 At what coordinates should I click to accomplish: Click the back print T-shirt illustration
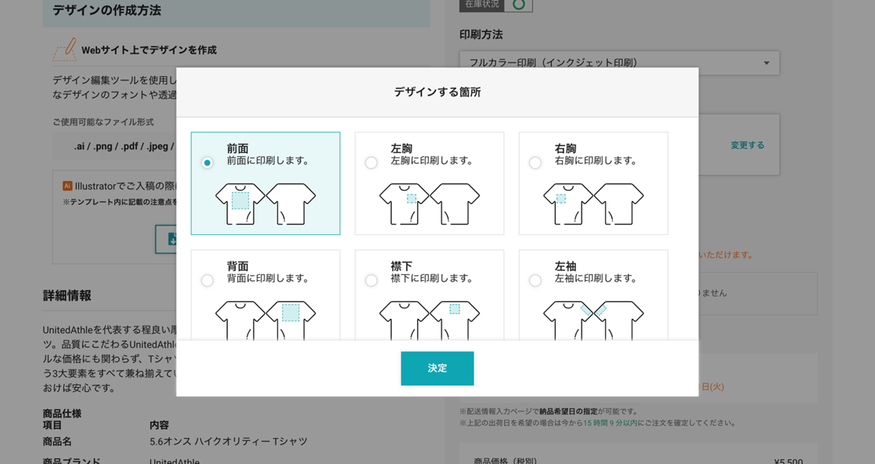point(265,320)
